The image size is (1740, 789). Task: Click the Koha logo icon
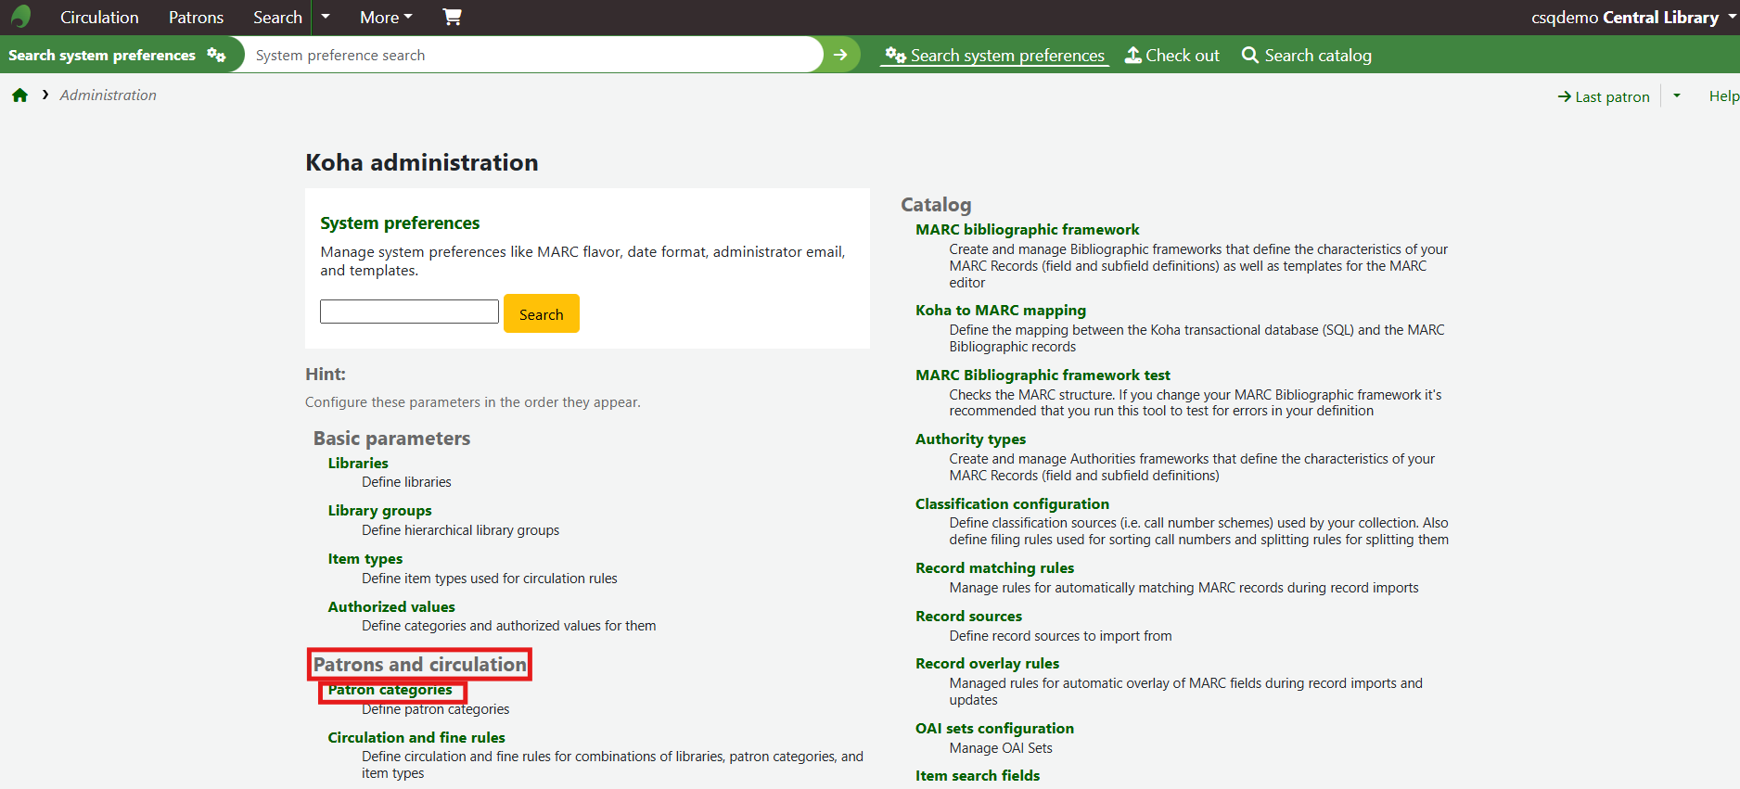[20, 17]
